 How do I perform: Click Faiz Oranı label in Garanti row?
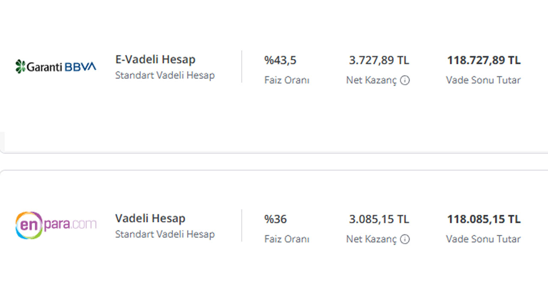(x=287, y=80)
